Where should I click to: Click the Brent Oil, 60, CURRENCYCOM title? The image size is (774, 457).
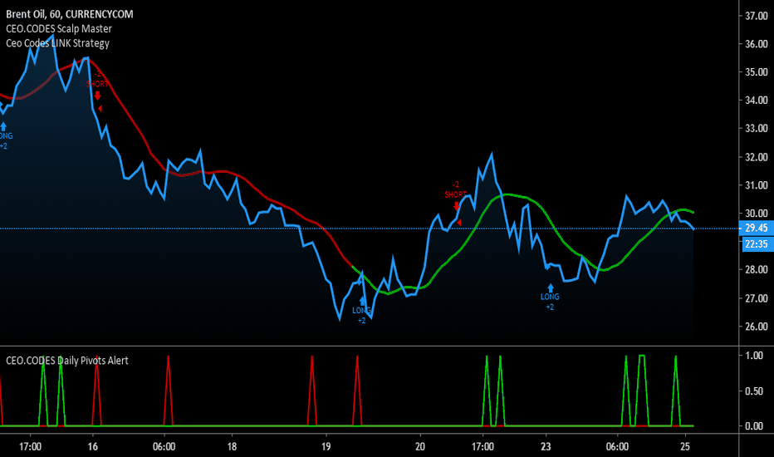pos(70,14)
